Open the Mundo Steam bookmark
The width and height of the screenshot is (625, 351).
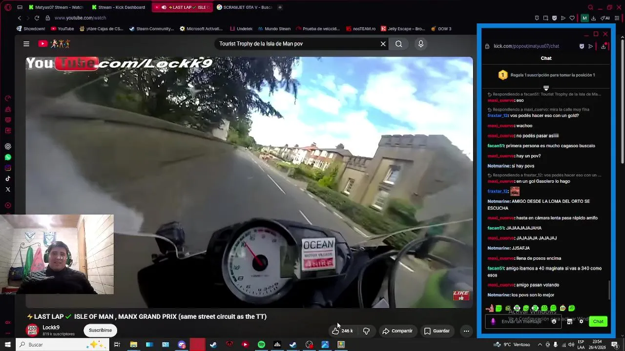coord(274,29)
